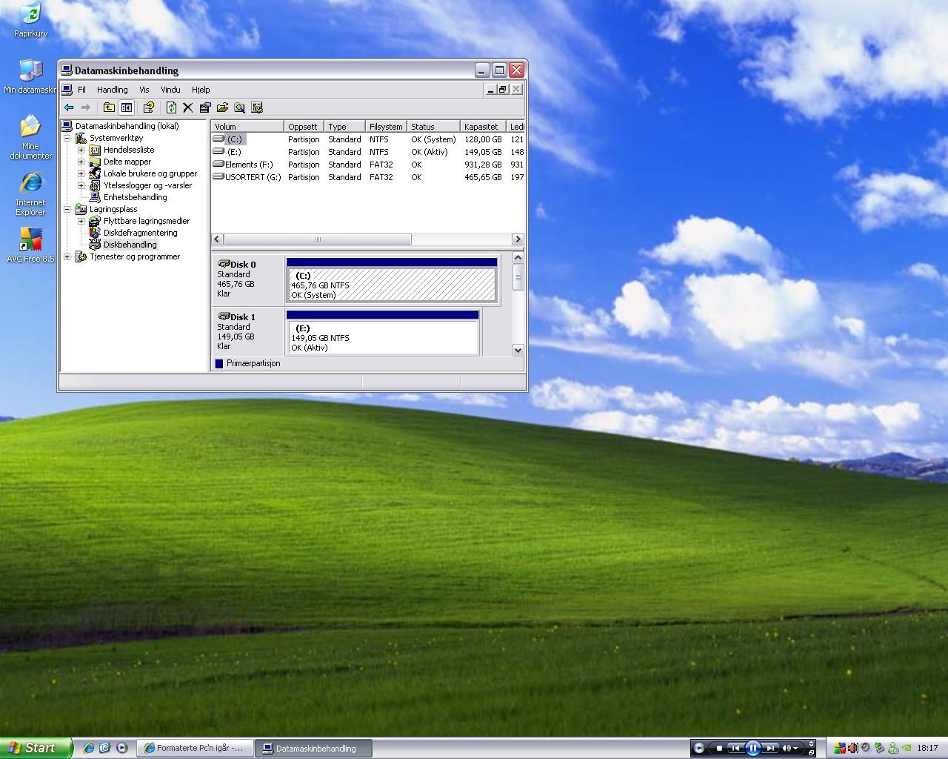Select the Disk 1 label box
This screenshot has height=759, width=948.
point(247,332)
